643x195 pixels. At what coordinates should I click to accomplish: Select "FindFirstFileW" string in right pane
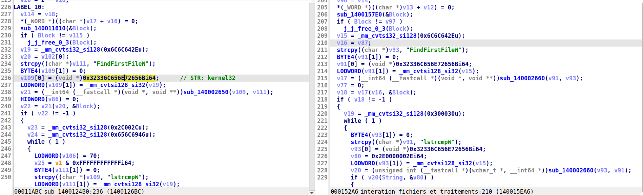(434, 50)
